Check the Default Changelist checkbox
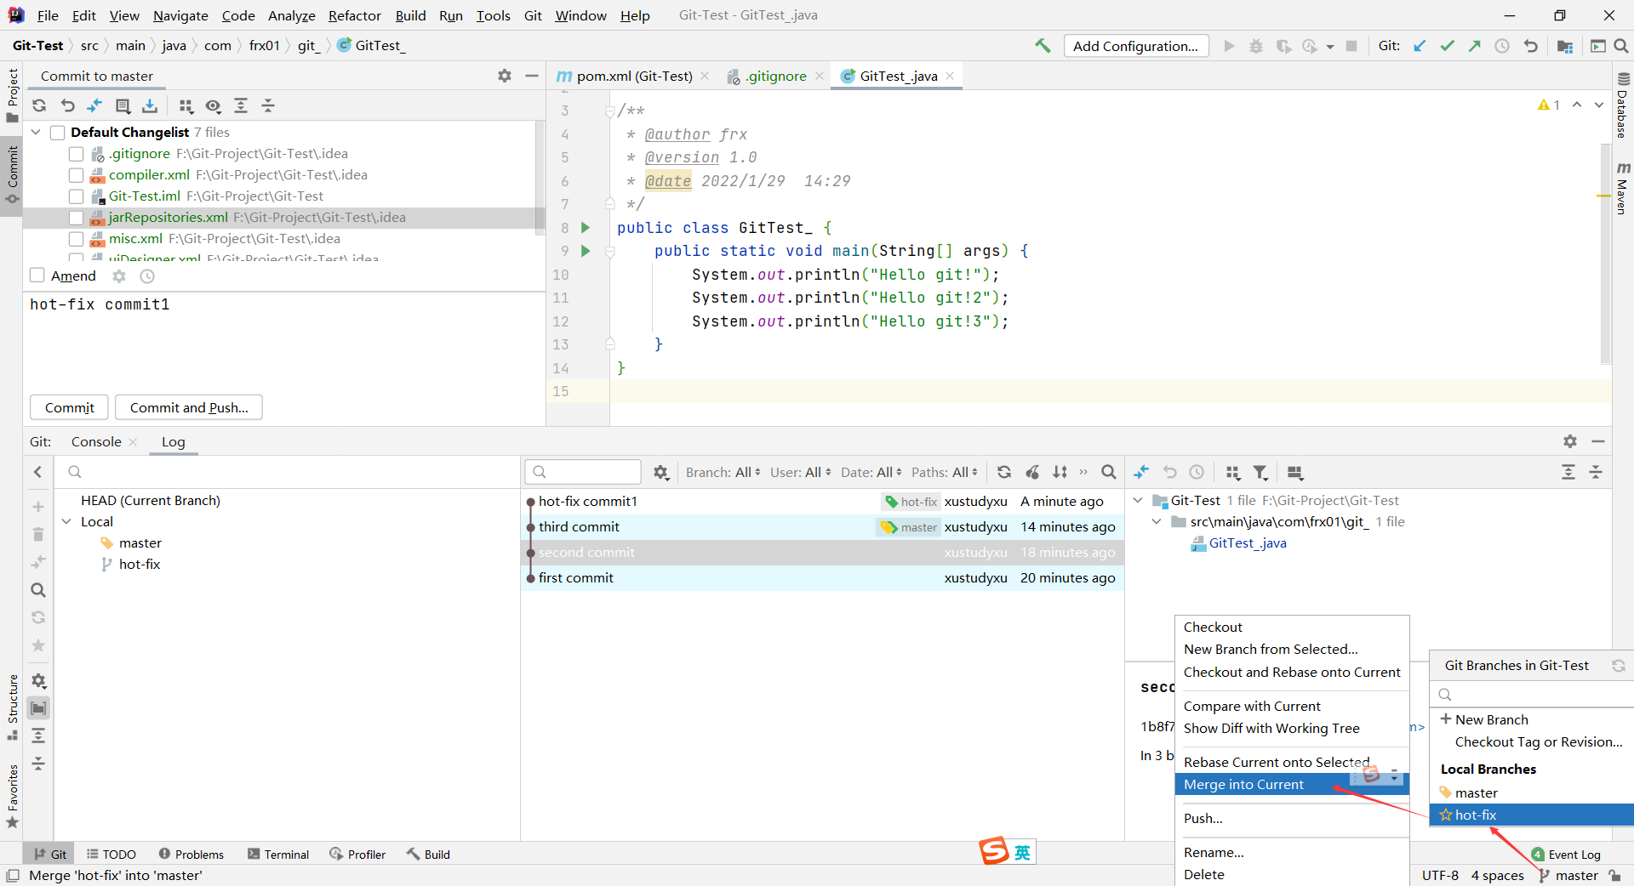 coord(58,133)
